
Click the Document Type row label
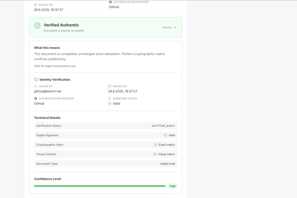(47, 163)
